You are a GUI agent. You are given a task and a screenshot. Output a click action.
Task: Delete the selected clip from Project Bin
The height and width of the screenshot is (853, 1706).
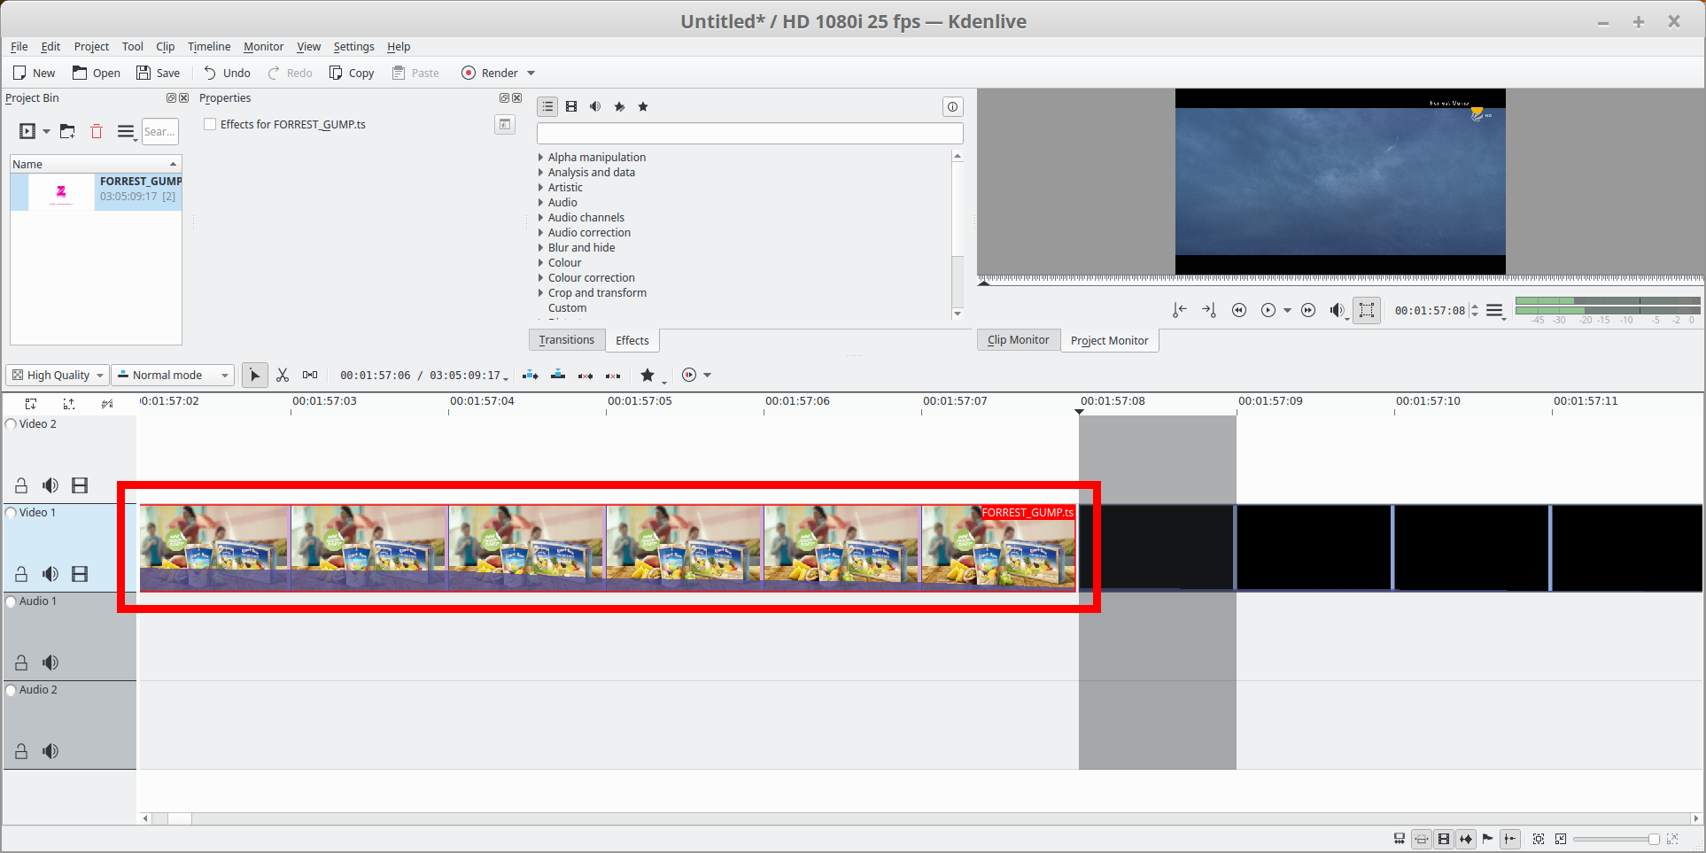point(97,131)
